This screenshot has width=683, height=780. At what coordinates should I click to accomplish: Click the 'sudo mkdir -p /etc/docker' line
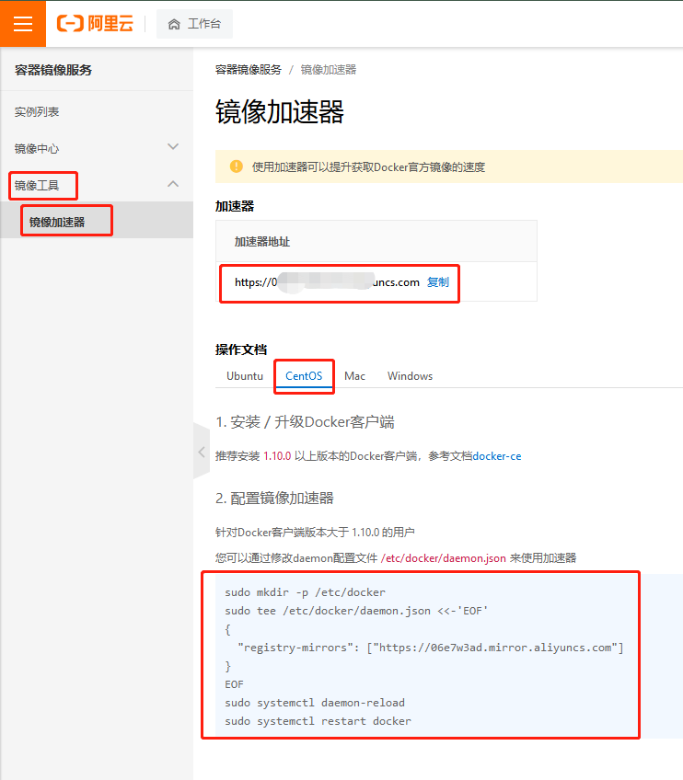pos(306,592)
